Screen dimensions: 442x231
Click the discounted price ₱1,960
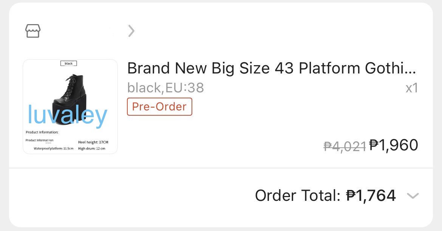pos(394,145)
